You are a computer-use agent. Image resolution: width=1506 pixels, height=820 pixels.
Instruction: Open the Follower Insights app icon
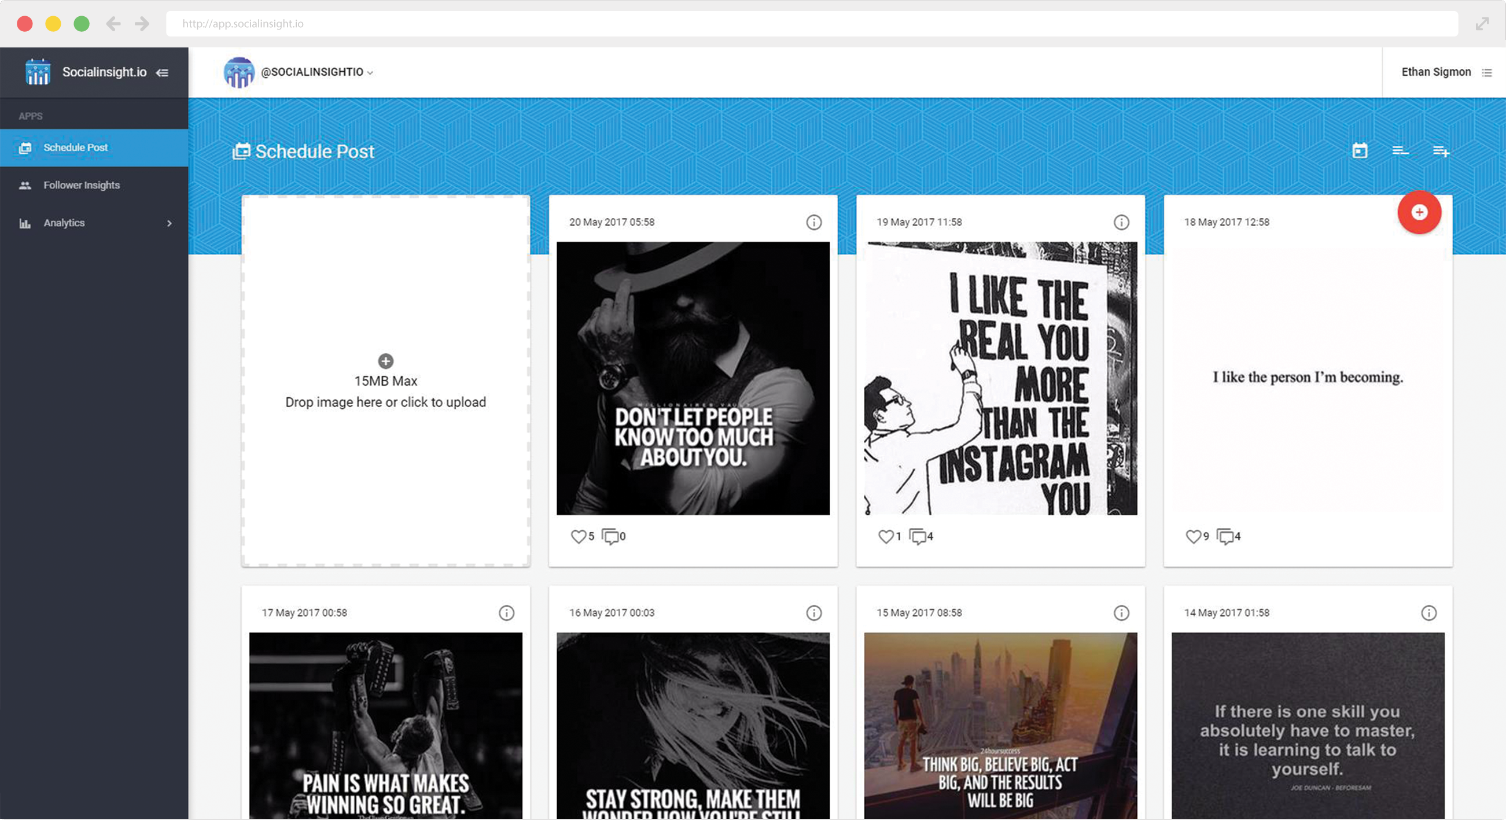coord(25,184)
